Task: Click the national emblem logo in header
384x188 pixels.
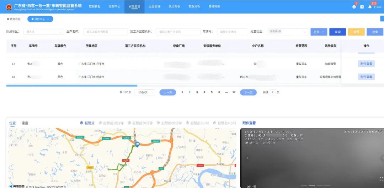Action: pyautogui.click(x=9, y=7)
